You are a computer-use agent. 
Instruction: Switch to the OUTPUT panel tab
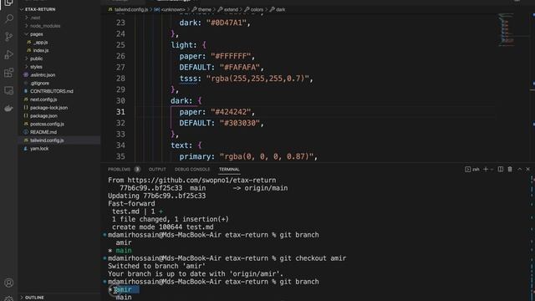point(157,169)
